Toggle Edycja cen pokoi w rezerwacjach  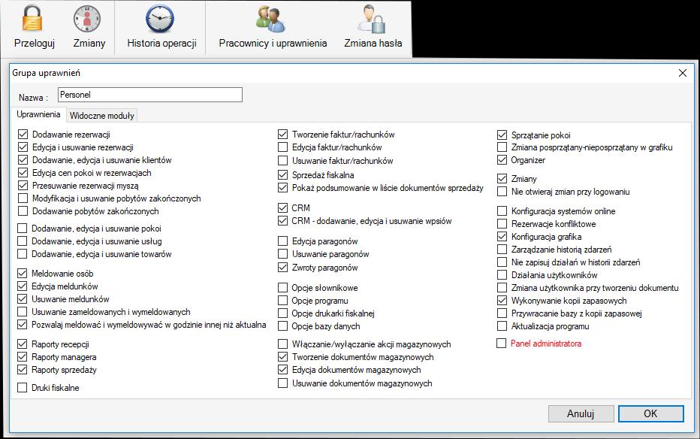[x=23, y=173]
